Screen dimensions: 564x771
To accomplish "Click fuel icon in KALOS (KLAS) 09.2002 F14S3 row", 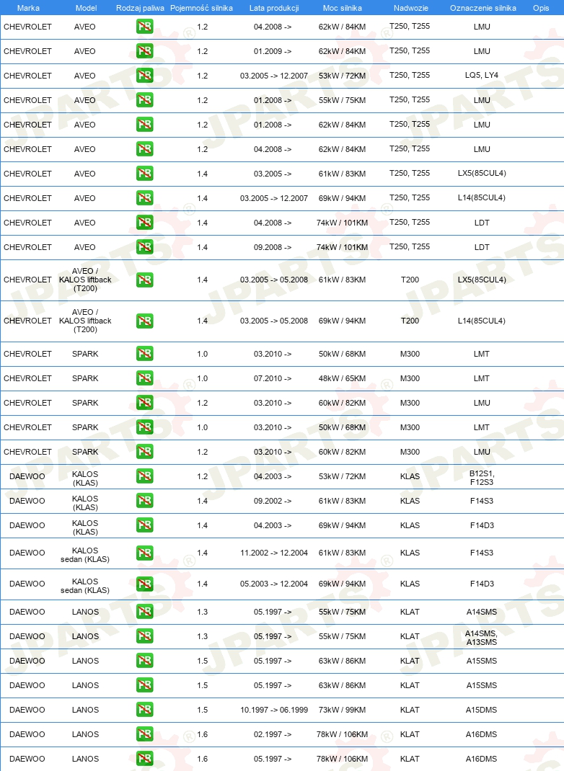I will 145,501.
